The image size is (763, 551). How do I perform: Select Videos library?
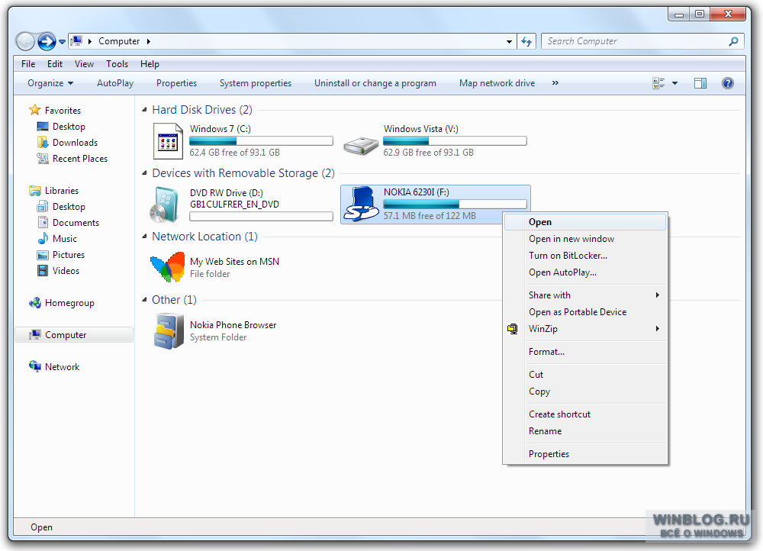[x=66, y=271]
